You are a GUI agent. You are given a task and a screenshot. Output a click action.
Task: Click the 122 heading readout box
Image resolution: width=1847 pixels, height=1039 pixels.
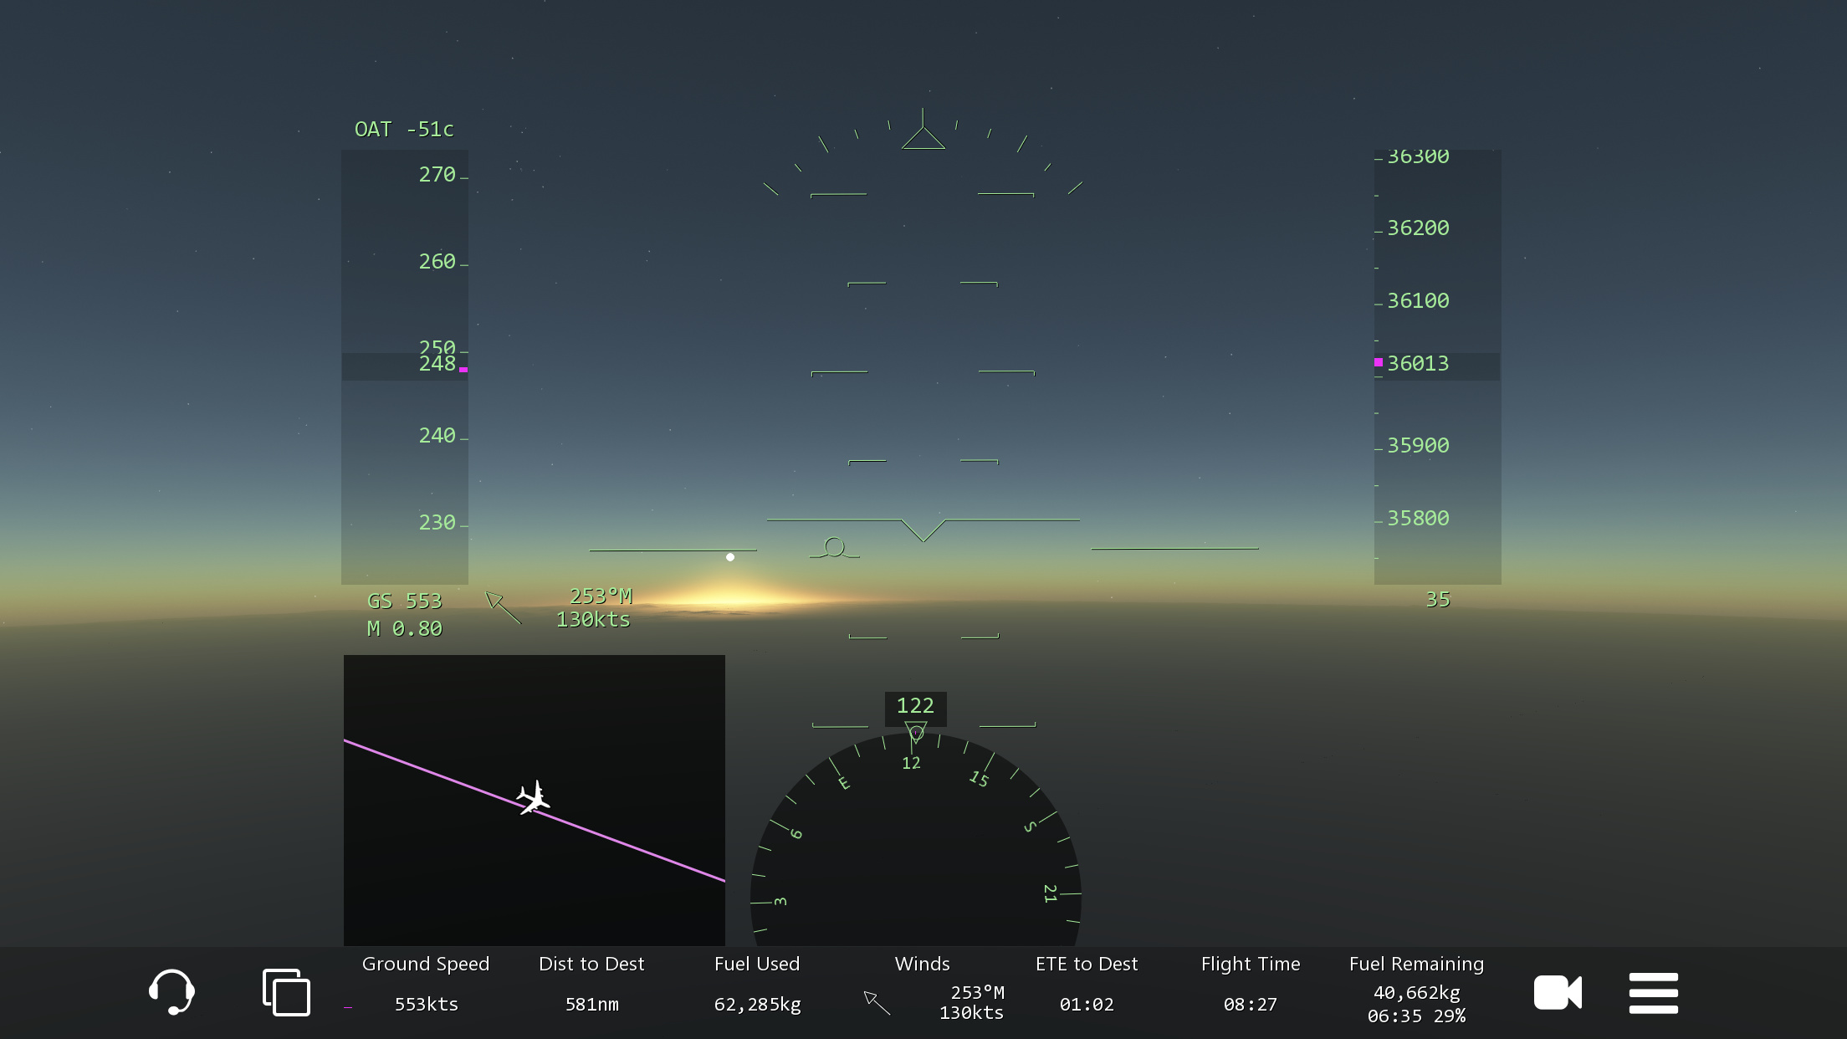[915, 706]
